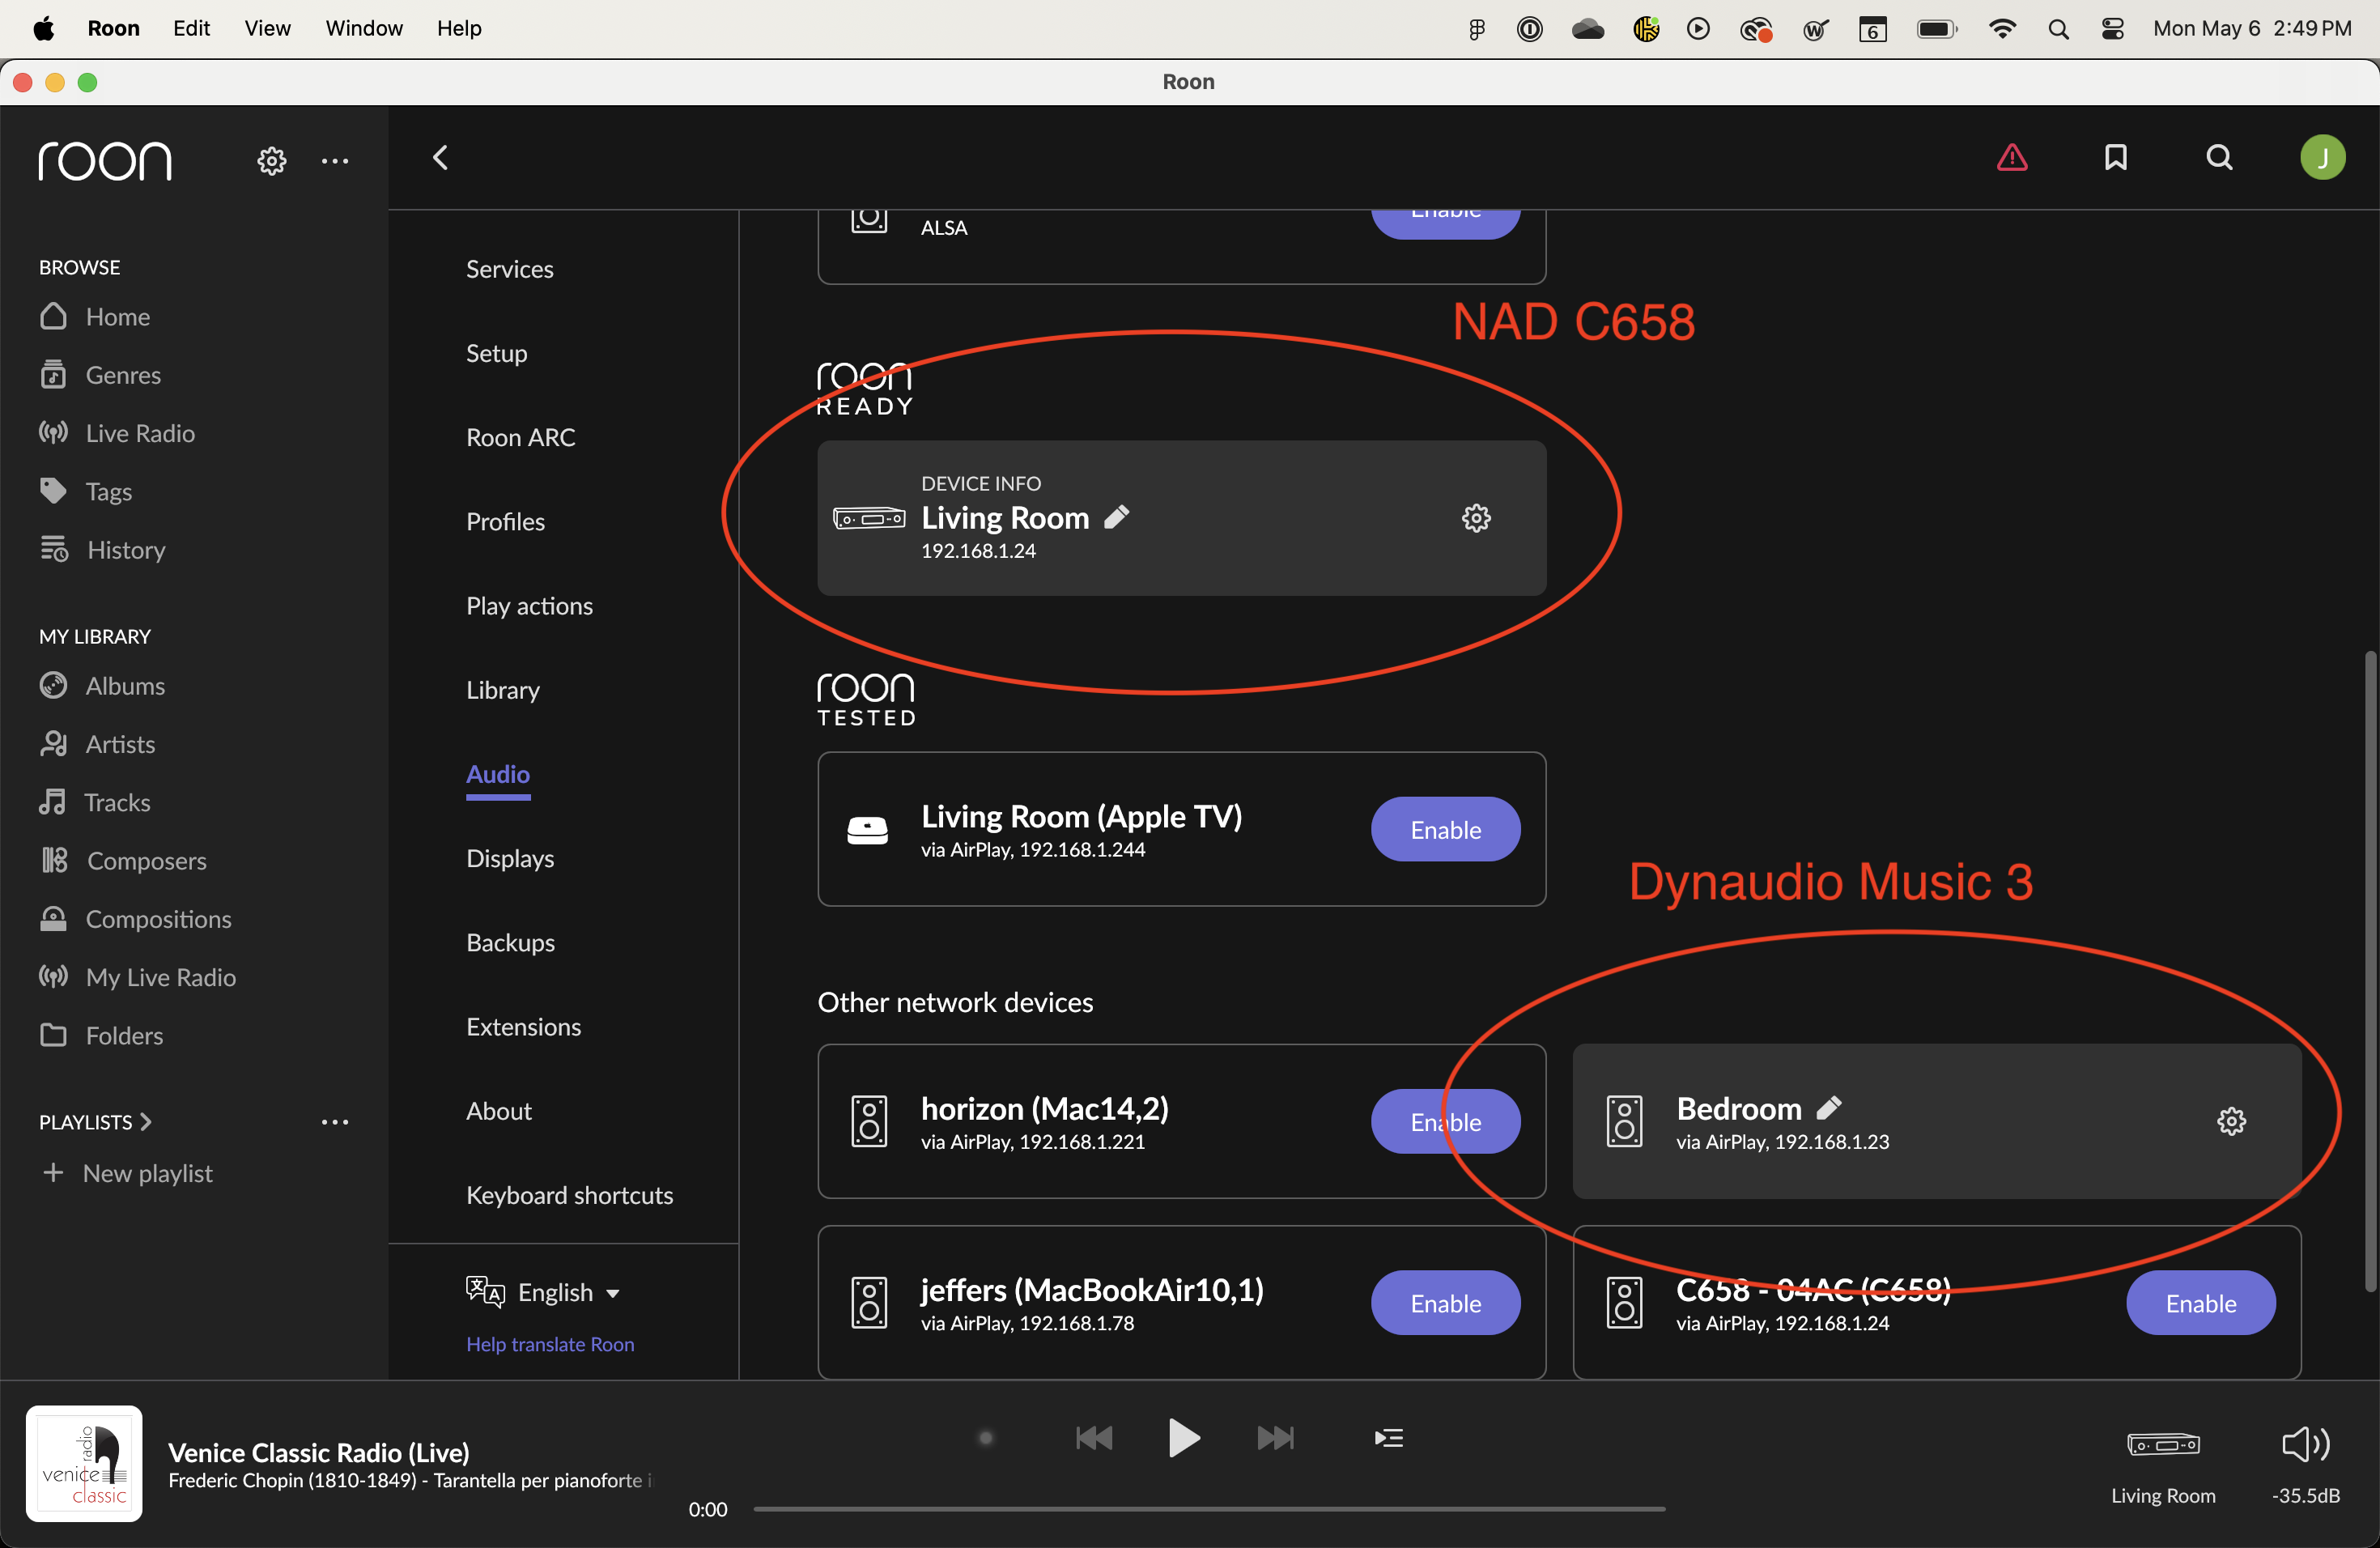Open macOS Spotlight search icon
The width and height of the screenshot is (2380, 1548).
point(2058,29)
